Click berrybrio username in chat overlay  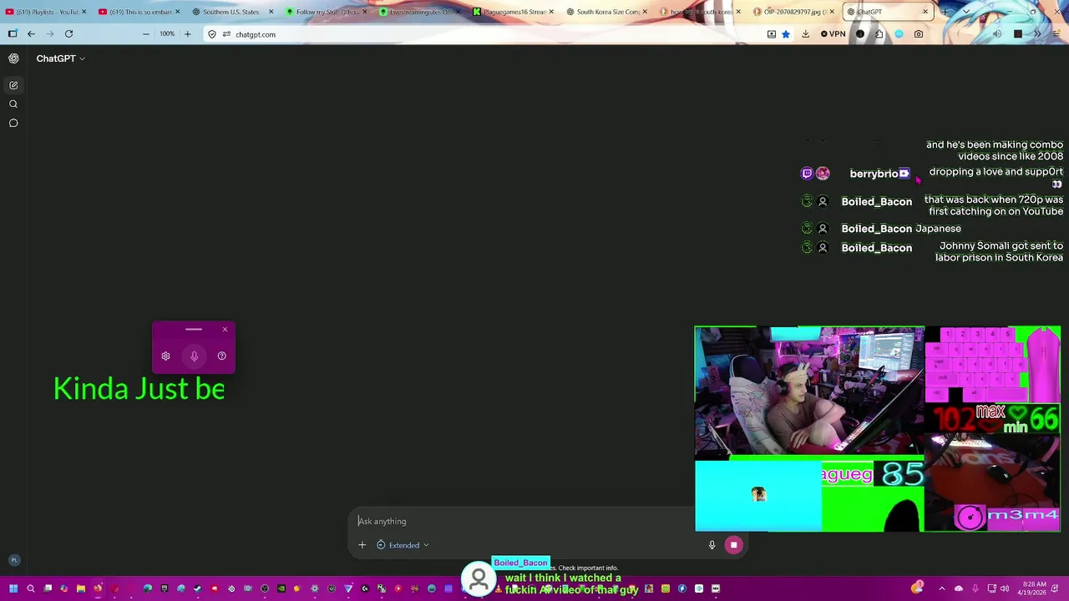pyautogui.click(x=873, y=174)
